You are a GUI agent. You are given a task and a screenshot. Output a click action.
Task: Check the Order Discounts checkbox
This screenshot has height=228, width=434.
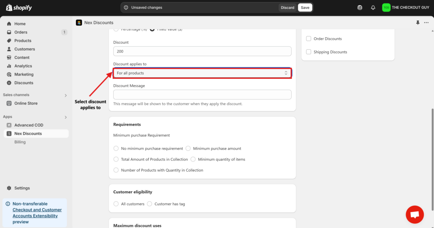click(x=309, y=39)
